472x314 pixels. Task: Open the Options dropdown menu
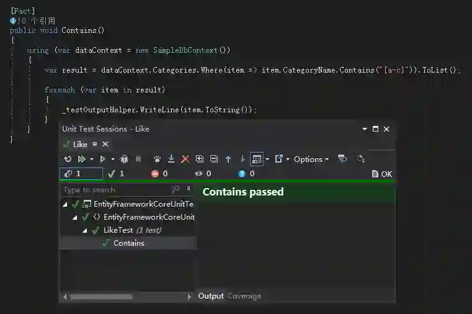coord(311,159)
